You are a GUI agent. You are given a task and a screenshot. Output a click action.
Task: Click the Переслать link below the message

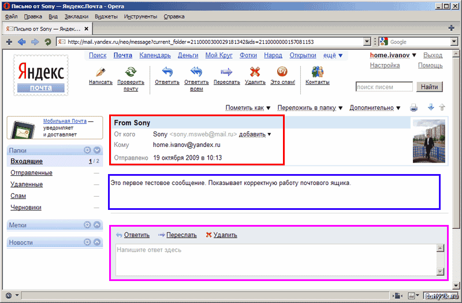coord(181,235)
